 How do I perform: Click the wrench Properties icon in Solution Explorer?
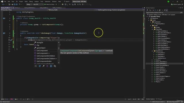click(165, 10)
